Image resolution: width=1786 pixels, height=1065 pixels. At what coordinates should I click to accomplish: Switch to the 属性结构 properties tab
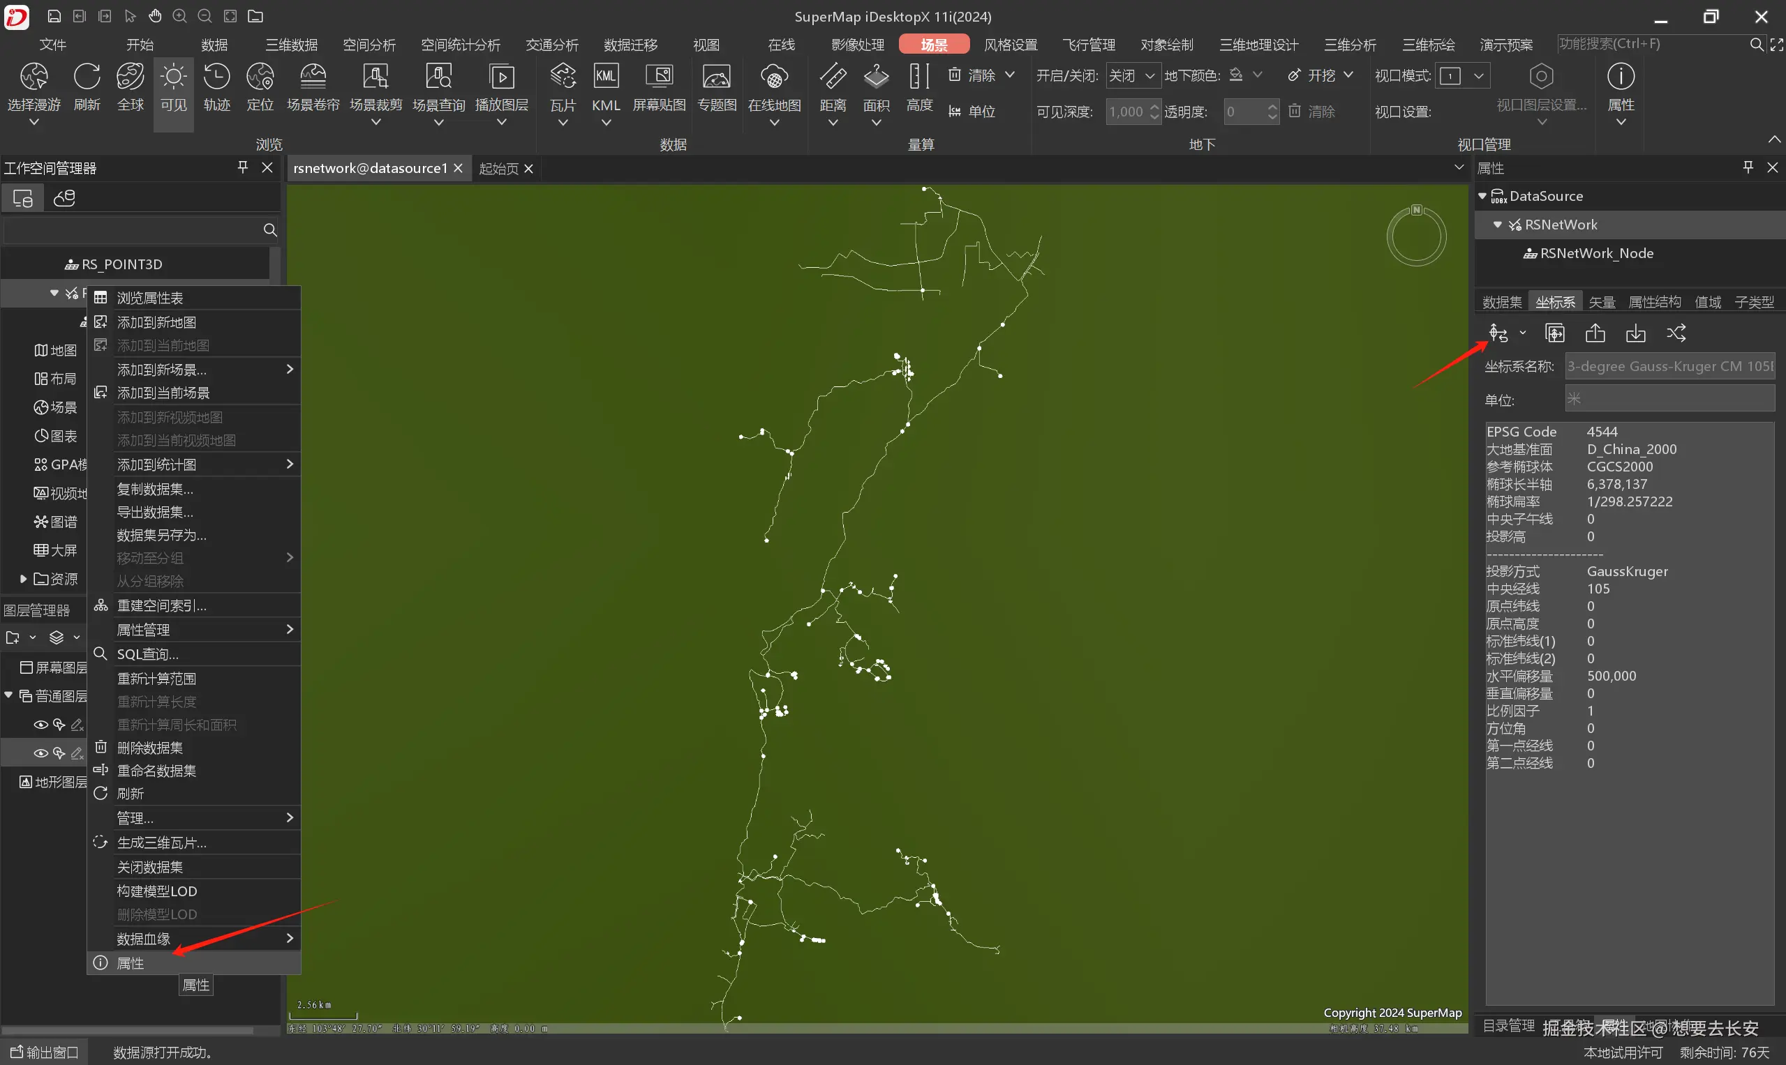1655,302
